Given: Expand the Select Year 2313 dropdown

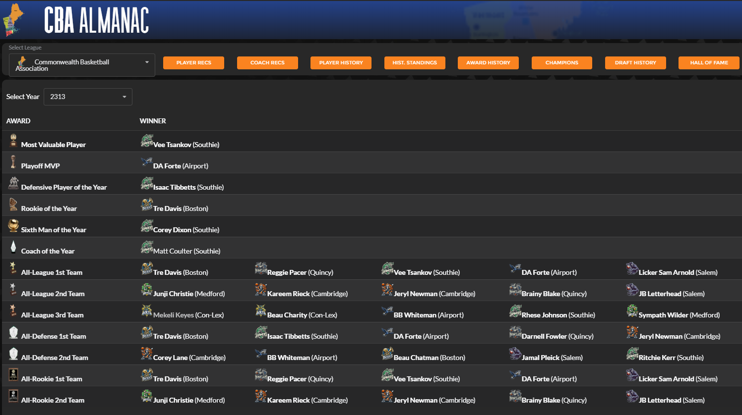Looking at the screenshot, I should coord(88,97).
